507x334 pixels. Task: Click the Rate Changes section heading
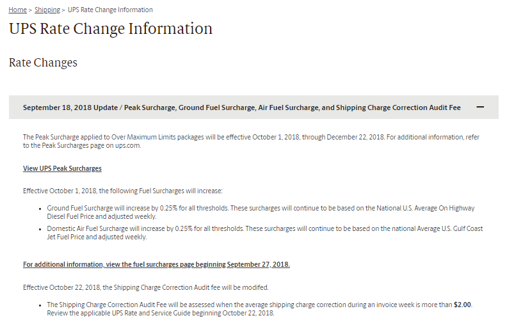tap(43, 63)
